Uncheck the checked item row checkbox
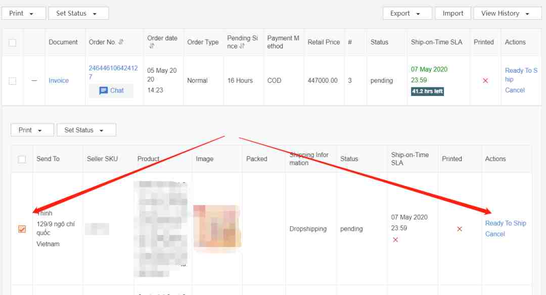This screenshot has height=295, width=546. coord(22,229)
